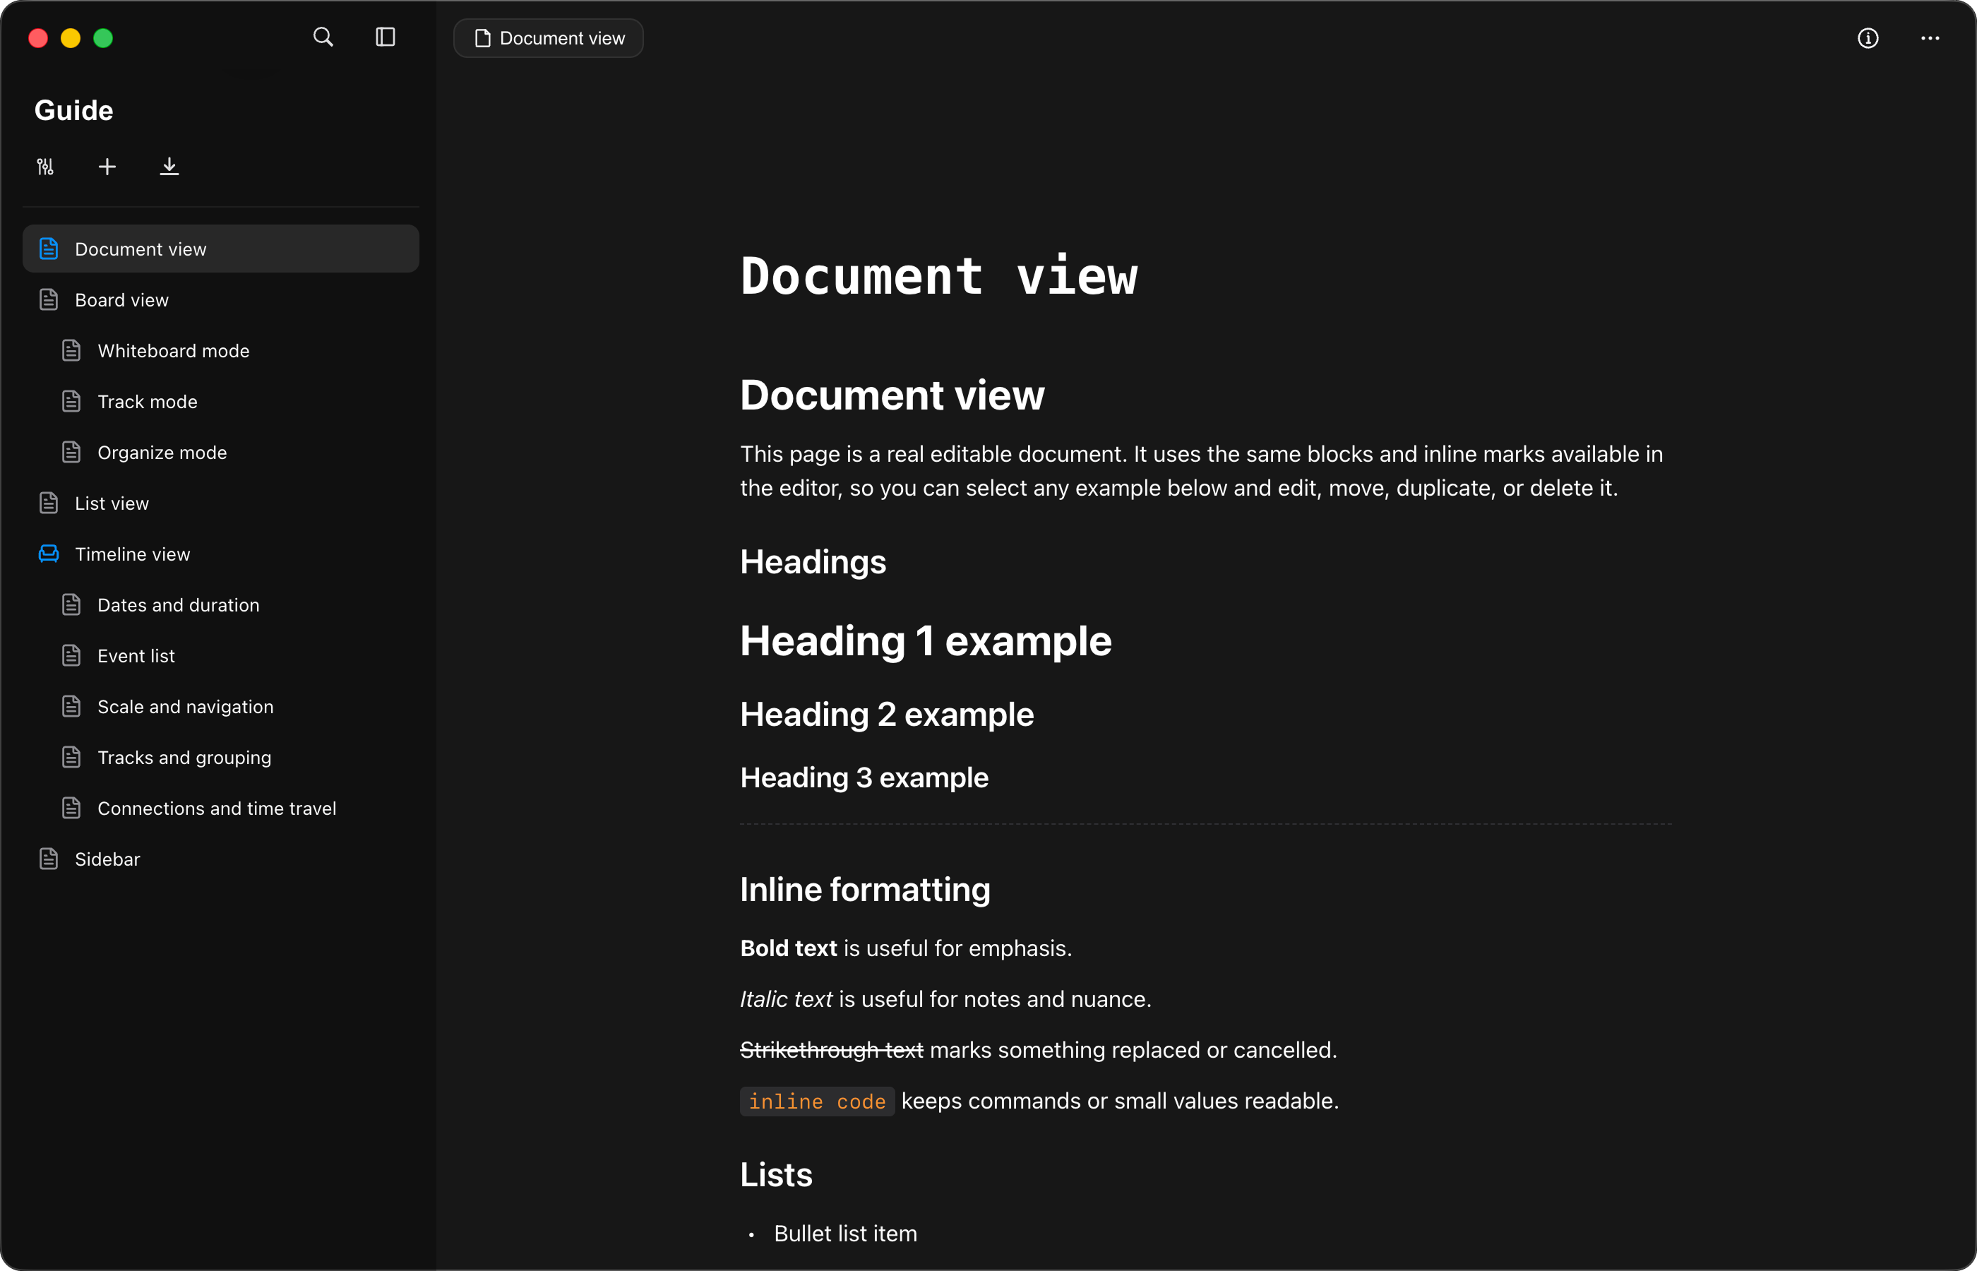Click the Heading 3 example text
The image size is (1977, 1271).
point(864,777)
